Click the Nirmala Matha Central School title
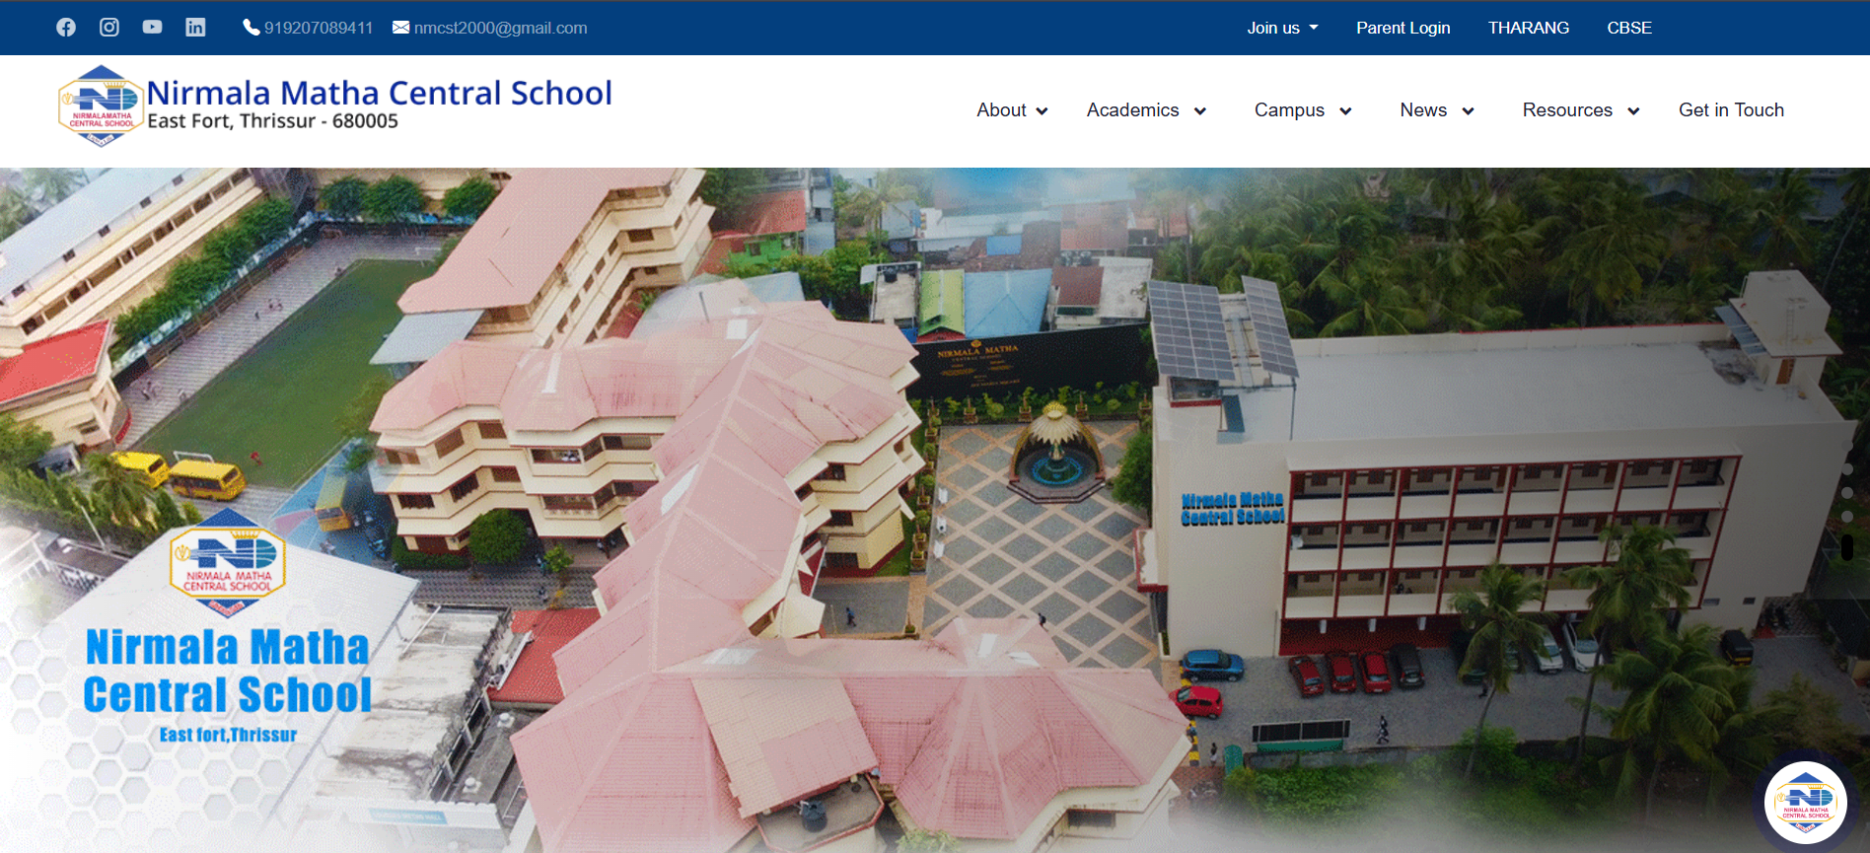 coord(380,93)
